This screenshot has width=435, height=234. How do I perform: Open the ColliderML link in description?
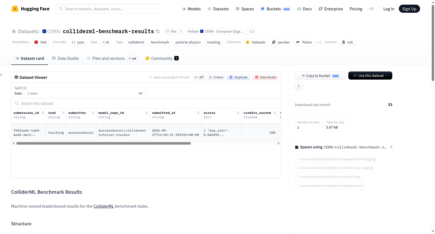point(104,206)
